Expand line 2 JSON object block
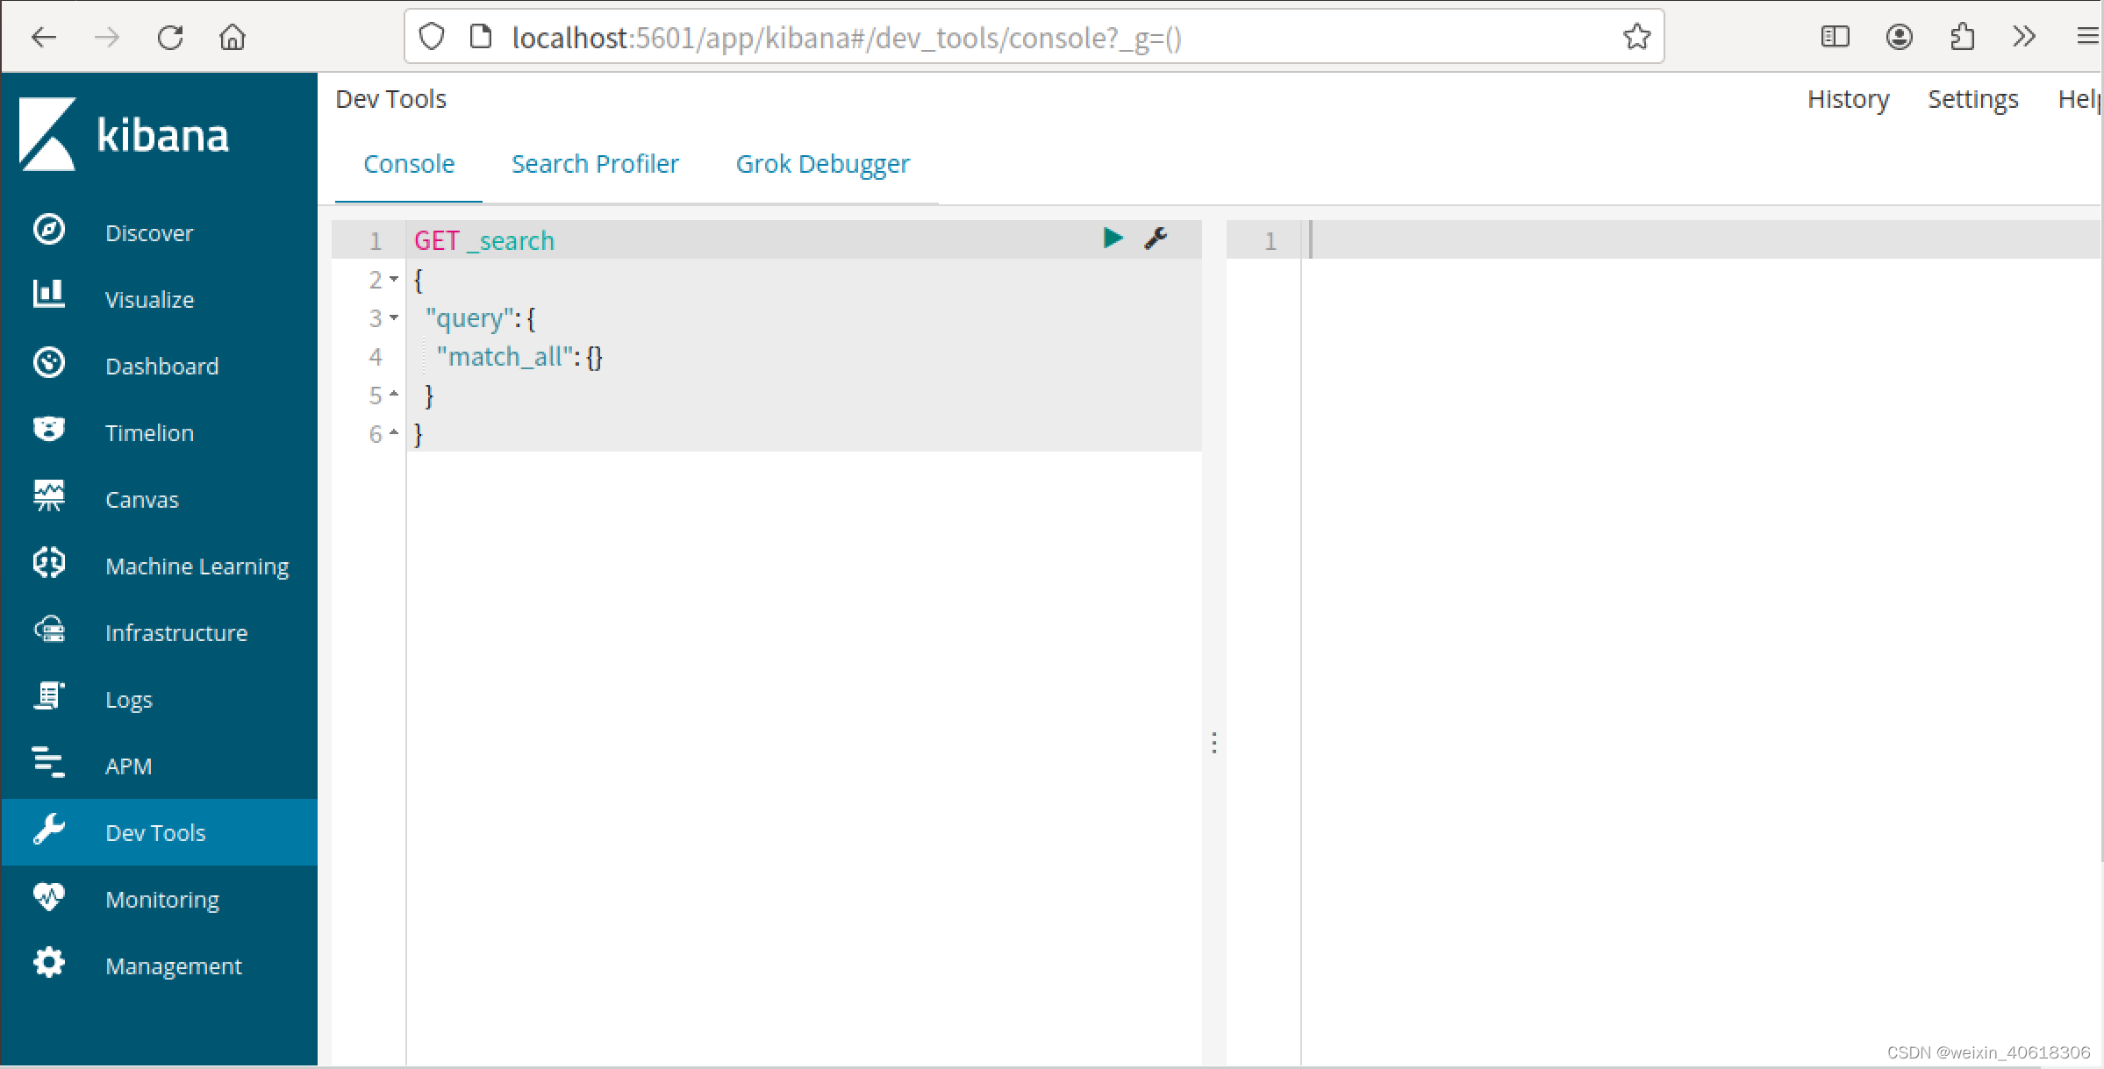 click(x=393, y=280)
